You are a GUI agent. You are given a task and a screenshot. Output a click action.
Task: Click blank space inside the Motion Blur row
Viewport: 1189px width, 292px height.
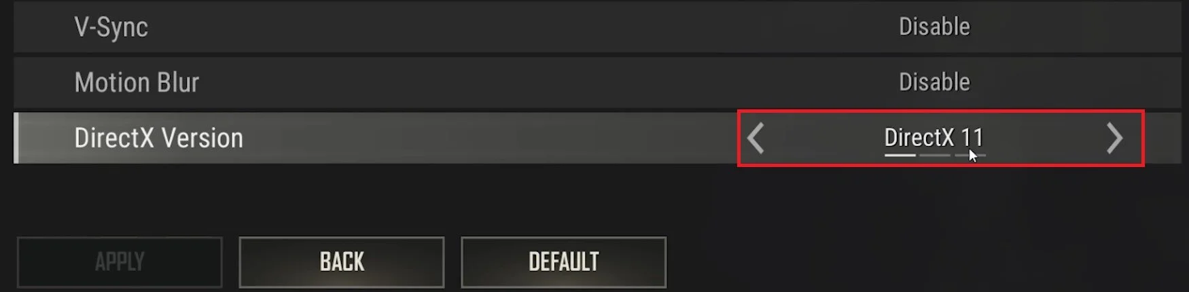[510, 83]
